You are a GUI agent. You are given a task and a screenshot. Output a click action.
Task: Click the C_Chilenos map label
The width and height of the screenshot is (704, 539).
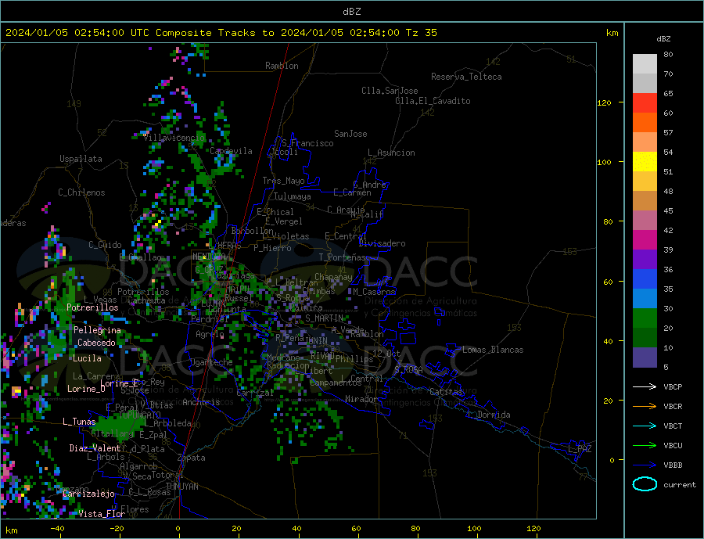pyautogui.click(x=81, y=192)
